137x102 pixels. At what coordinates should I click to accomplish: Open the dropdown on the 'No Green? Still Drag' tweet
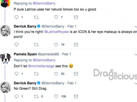point(136,84)
